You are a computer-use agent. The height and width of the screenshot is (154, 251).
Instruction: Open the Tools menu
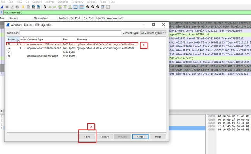[x=103, y=2]
